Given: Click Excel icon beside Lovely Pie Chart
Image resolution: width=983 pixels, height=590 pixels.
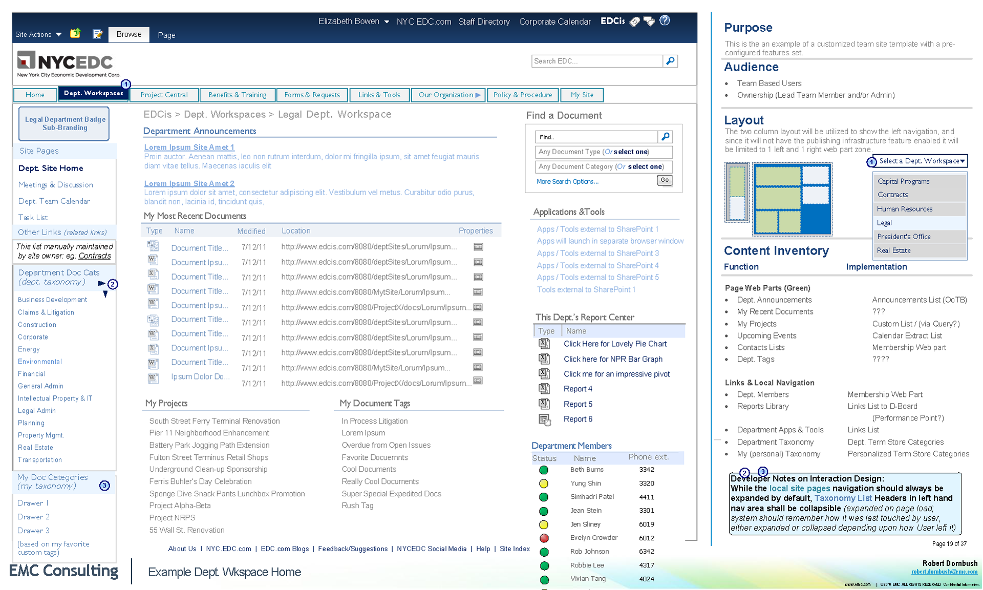Looking at the screenshot, I should [x=544, y=344].
